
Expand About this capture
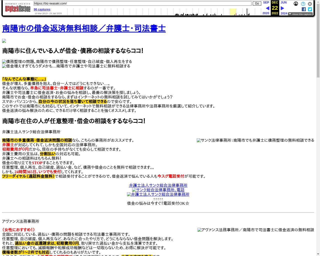click(x=300, y=14)
